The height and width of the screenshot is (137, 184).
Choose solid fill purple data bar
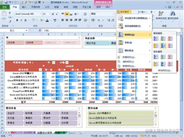coord(170,64)
